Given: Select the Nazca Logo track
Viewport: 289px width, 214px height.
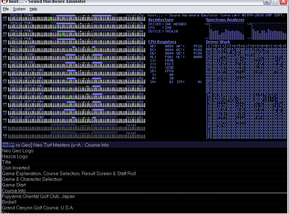Looking at the screenshot, I should (15, 156).
